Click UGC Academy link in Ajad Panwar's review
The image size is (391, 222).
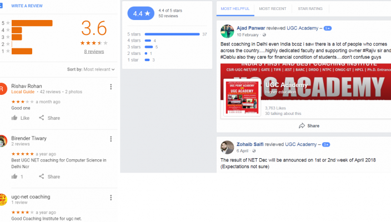pyautogui.click(x=303, y=28)
